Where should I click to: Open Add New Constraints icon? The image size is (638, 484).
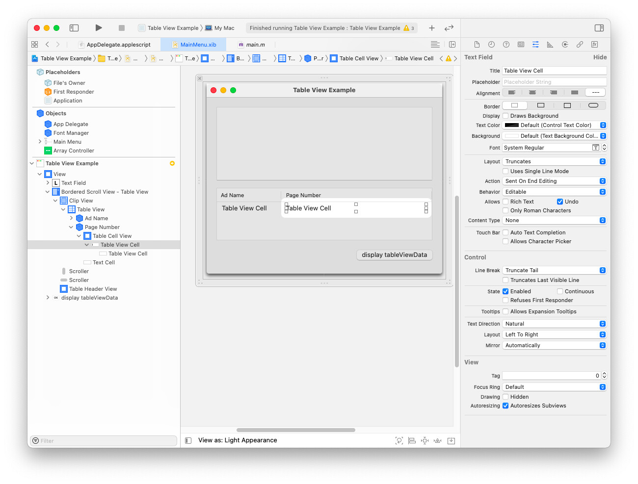tap(425, 440)
